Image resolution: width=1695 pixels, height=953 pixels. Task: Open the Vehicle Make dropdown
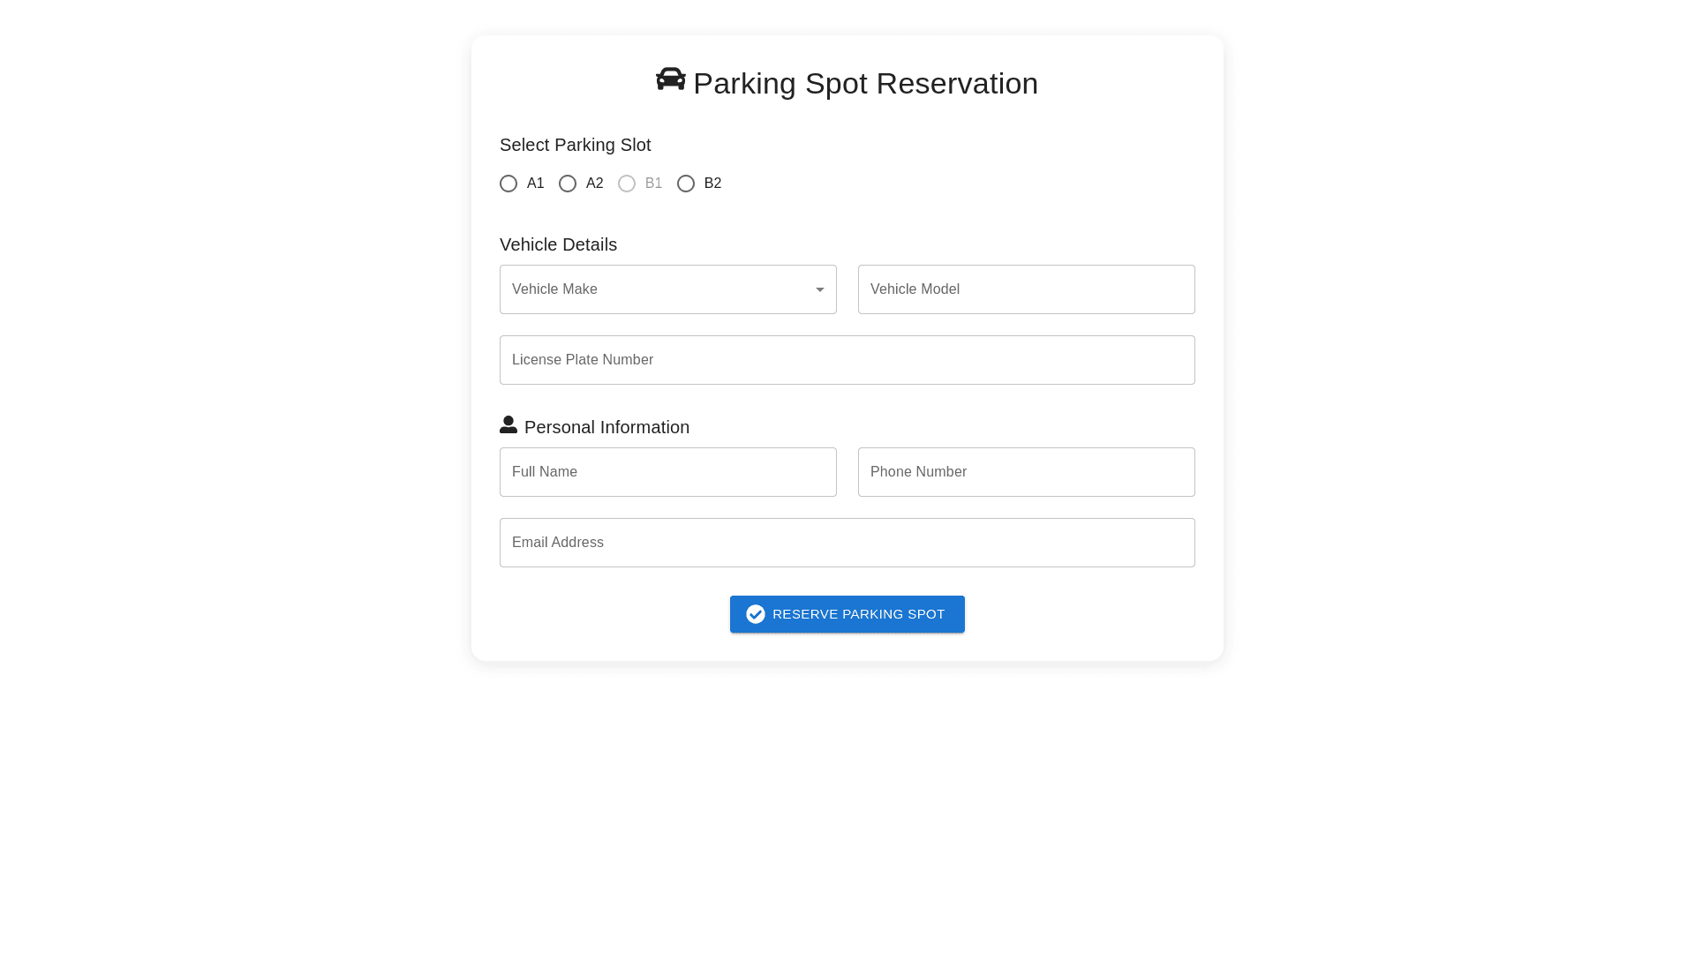pos(653,289)
